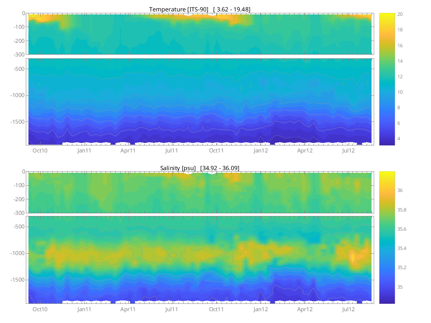The width and height of the screenshot is (431, 323).
Task: Click the salinity colorbar
Action: click(x=387, y=237)
